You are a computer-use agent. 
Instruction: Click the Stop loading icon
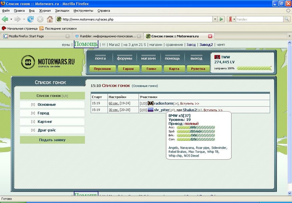(x=40, y=19)
